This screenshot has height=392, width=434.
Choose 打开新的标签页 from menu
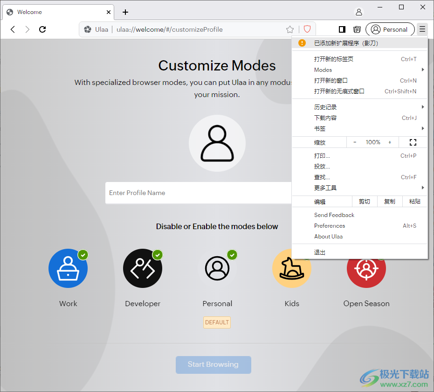(359, 59)
